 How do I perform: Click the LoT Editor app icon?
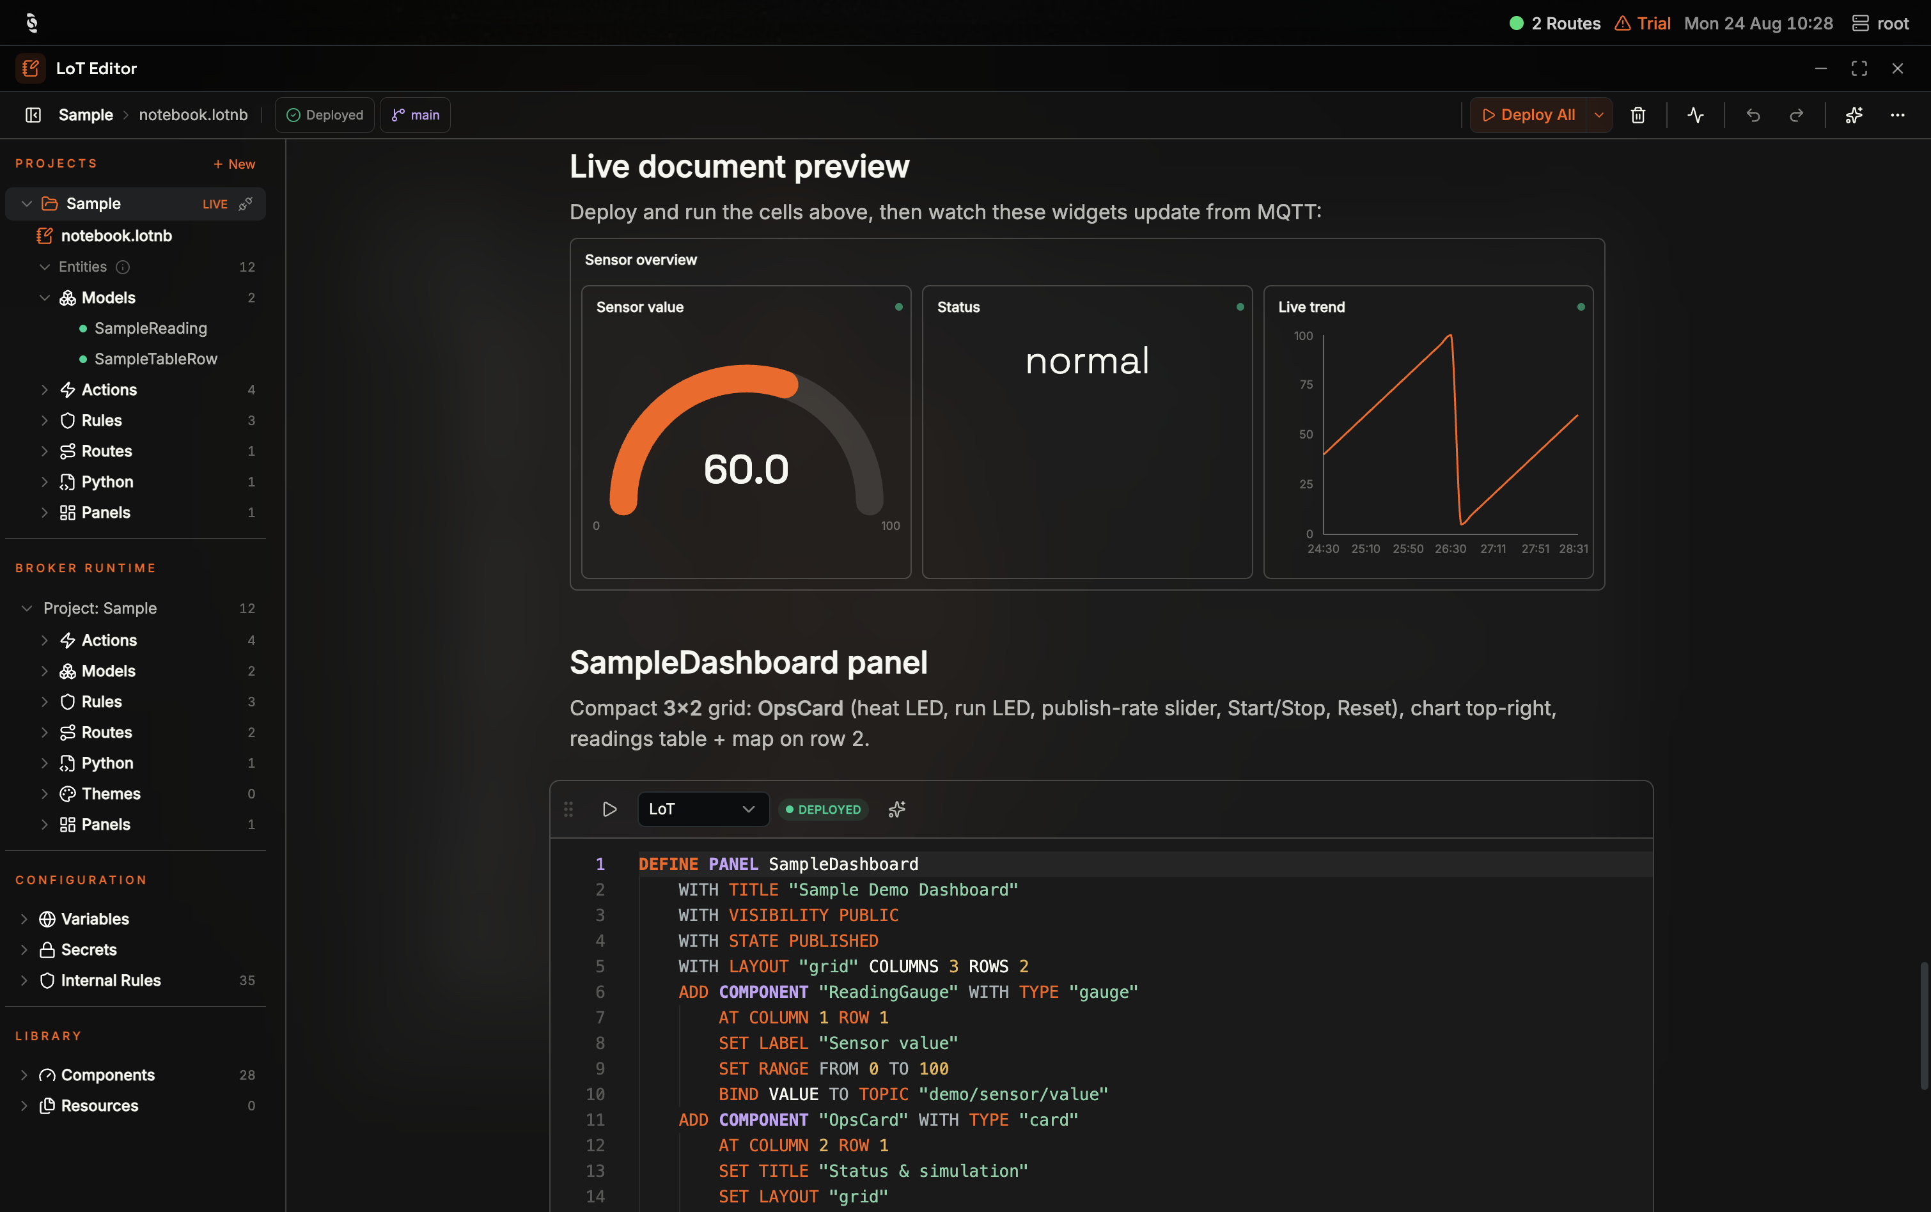[x=31, y=68]
